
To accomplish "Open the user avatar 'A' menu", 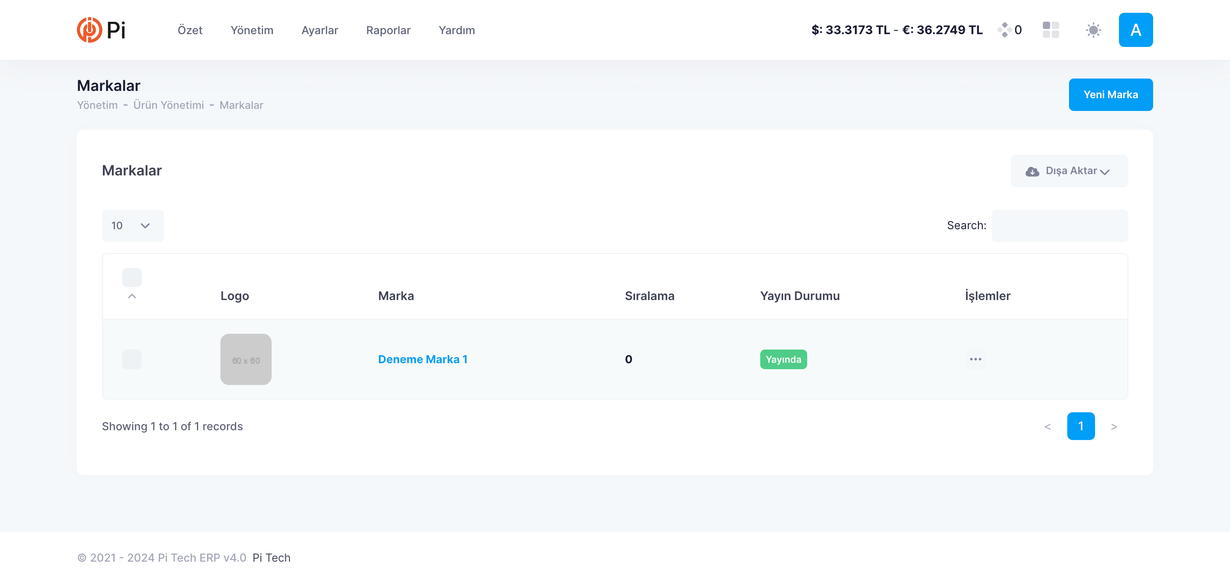I will tap(1135, 29).
